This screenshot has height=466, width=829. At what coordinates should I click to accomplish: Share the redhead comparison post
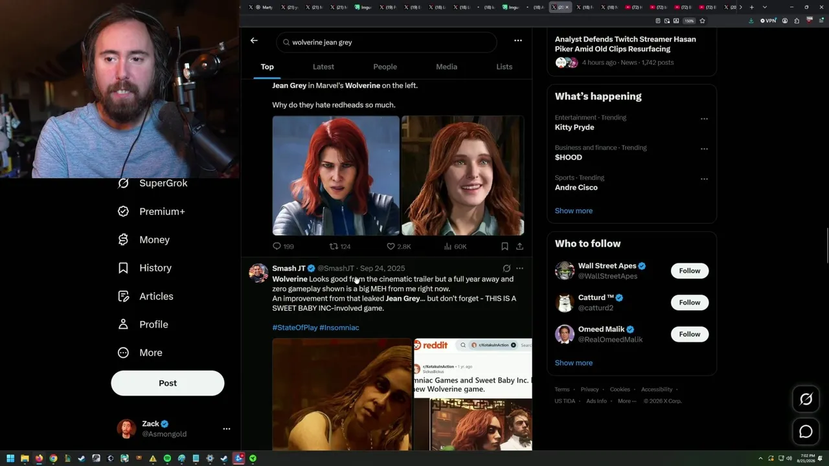click(x=519, y=247)
